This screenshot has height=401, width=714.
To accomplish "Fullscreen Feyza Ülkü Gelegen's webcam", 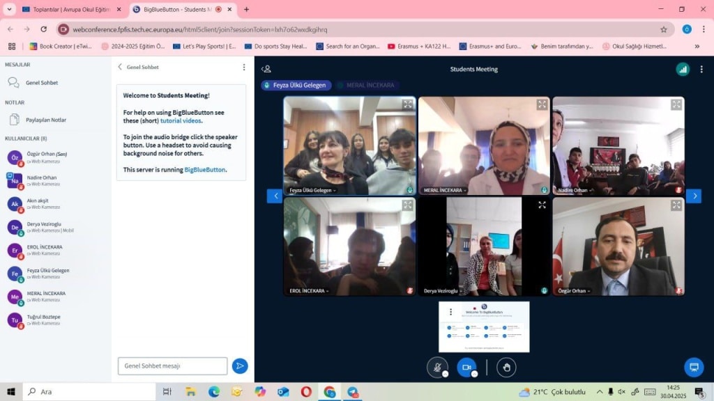I will point(407,104).
